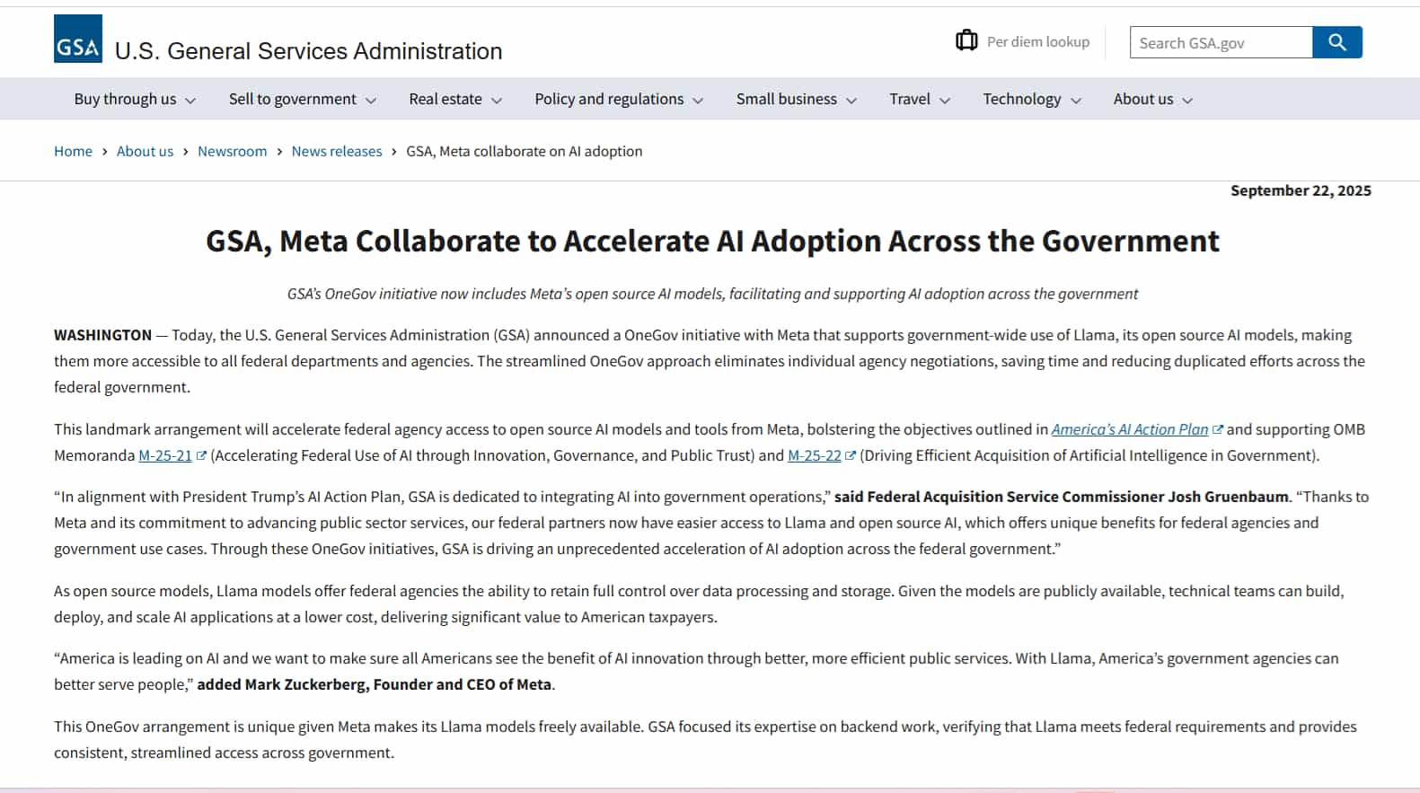Open the Travel navigation menu

pos(919,100)
